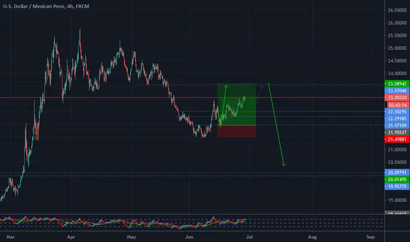Select the green 20.01495 target label
Screen dimensions: 410x242
click(397, 180)
